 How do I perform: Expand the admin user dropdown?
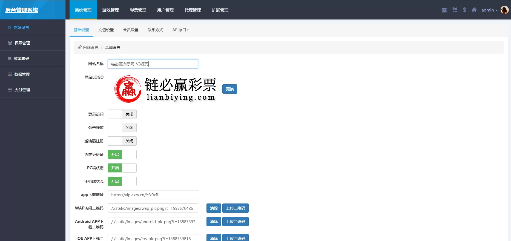coord(490,10)
